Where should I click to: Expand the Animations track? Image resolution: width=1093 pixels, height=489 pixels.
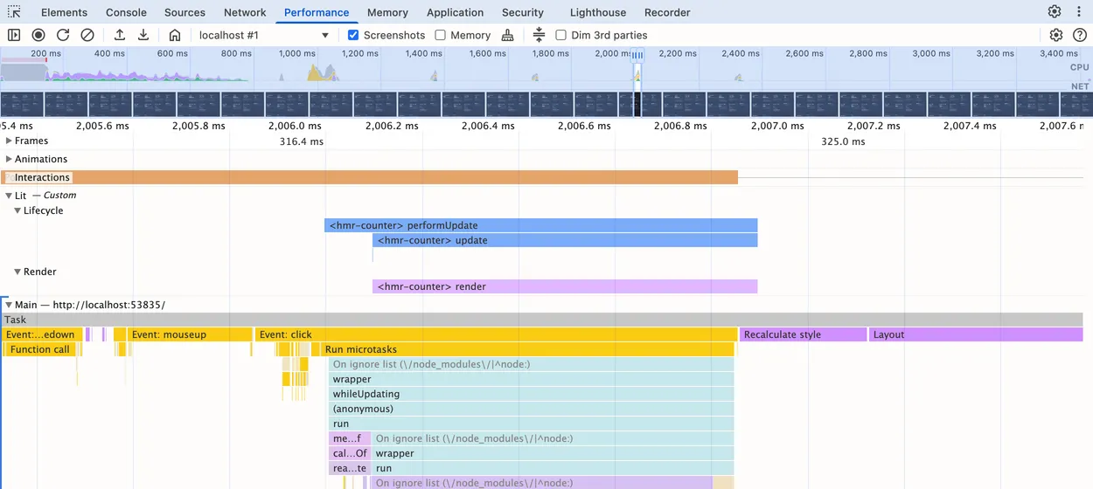point(9,159)
